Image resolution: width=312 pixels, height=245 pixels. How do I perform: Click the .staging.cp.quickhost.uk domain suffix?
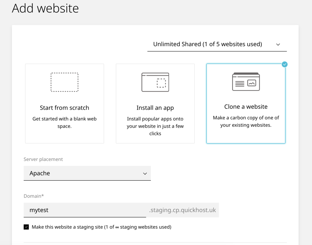(x=183, y=210)
